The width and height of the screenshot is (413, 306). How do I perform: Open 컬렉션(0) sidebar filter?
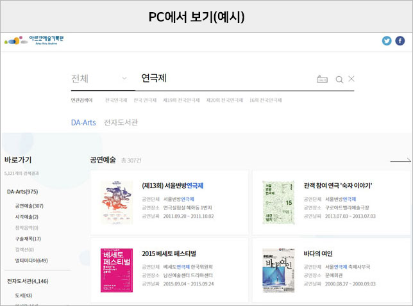[x=24, y=250]
